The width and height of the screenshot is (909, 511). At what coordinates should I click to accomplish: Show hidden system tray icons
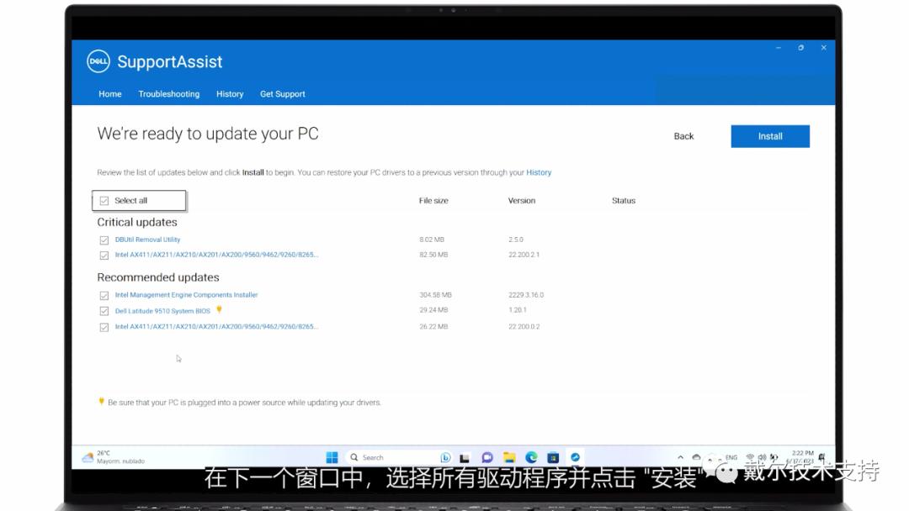pyautogui.click(x=680, y=457)
